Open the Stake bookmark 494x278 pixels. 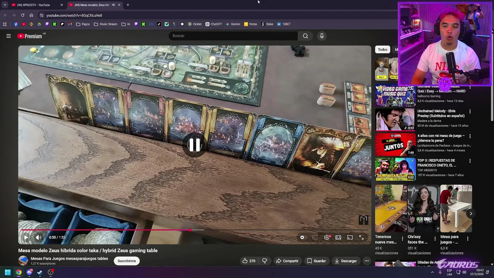[x=267, y=24]
